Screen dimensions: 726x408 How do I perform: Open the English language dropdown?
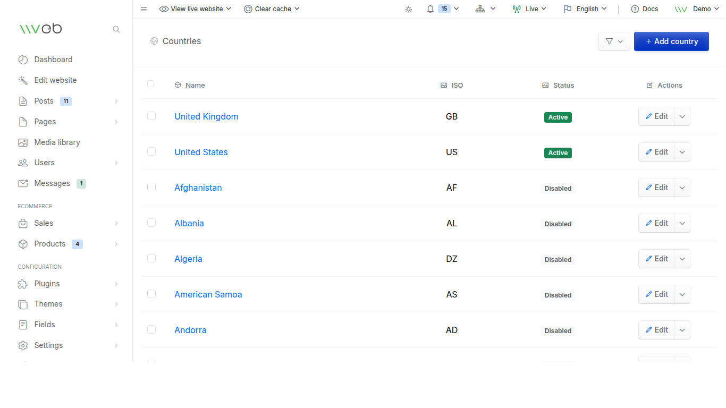[x=585, y=9]
